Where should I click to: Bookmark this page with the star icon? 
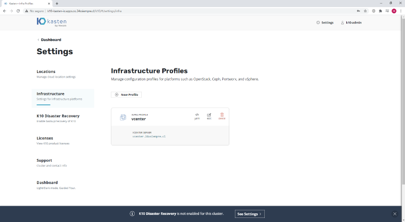365,11
